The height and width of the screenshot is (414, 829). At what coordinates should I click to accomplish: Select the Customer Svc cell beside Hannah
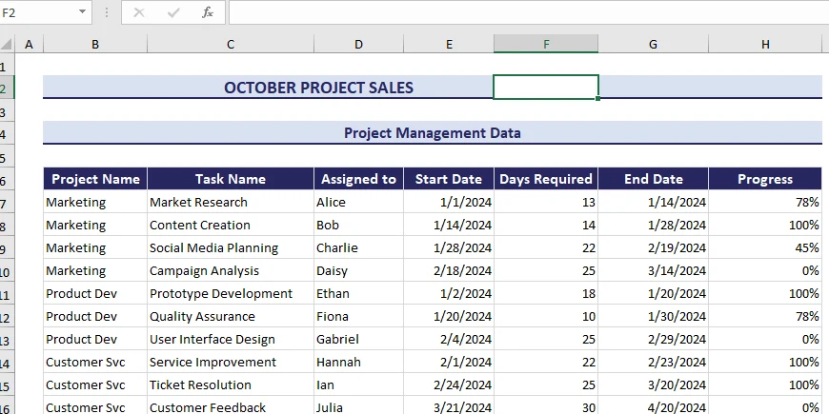pyautogui.click(x=95, y=362)
